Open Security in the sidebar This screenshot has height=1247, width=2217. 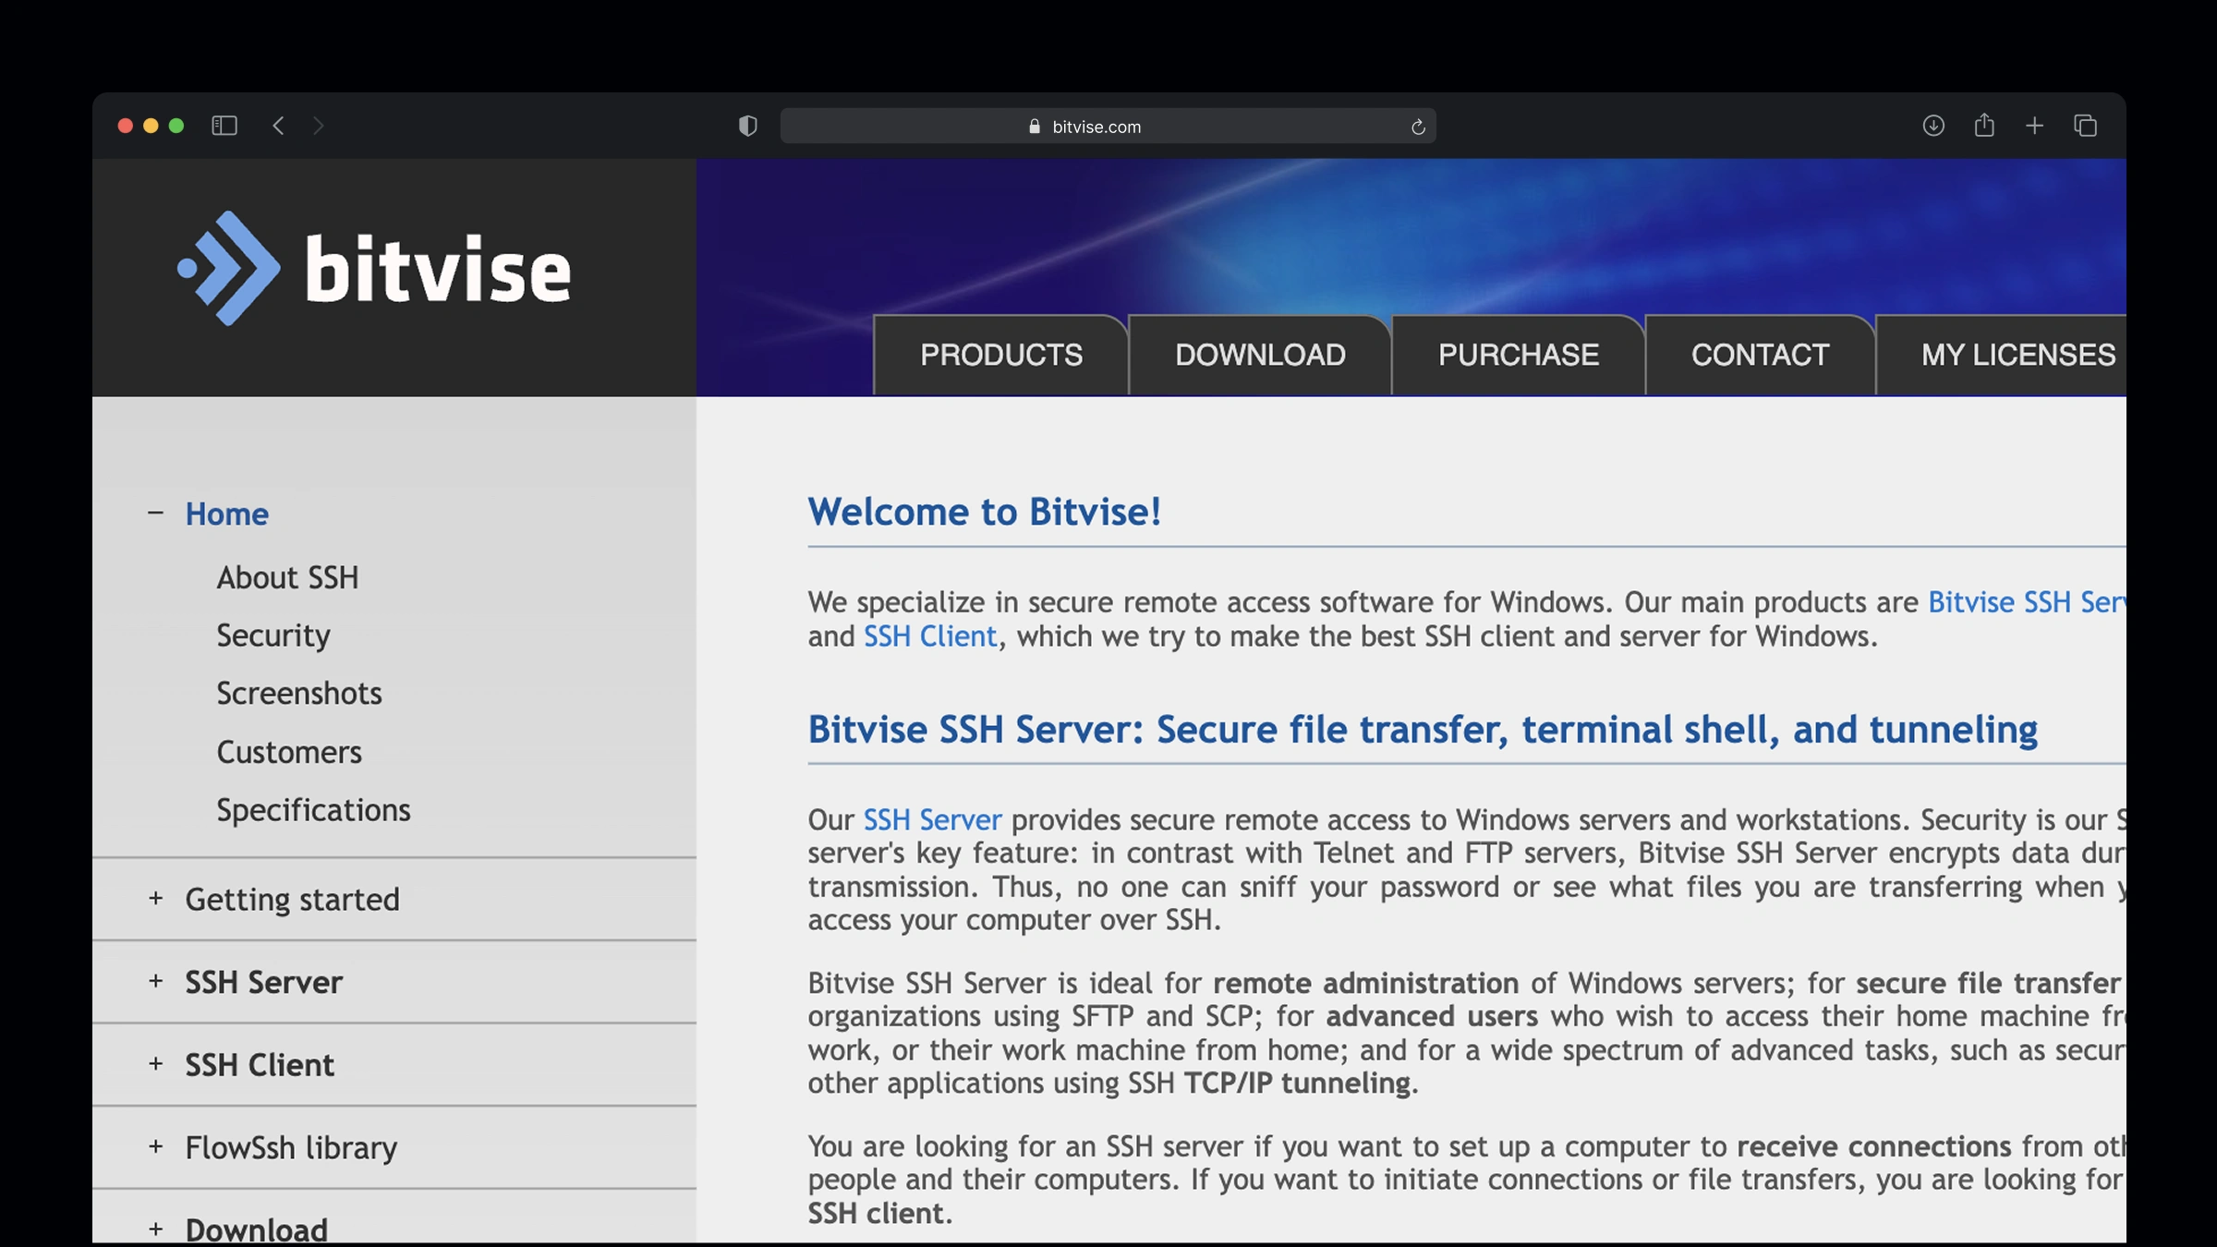(273, 636)
